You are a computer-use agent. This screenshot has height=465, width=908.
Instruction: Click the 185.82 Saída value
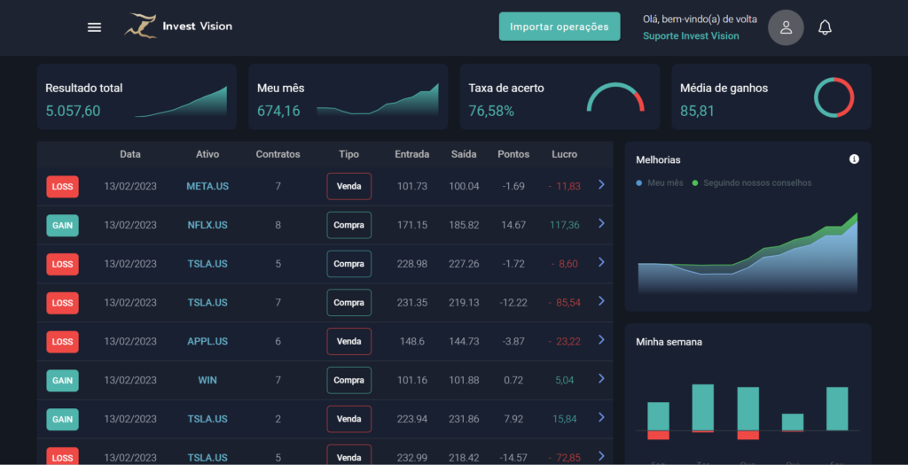point(464,225)
